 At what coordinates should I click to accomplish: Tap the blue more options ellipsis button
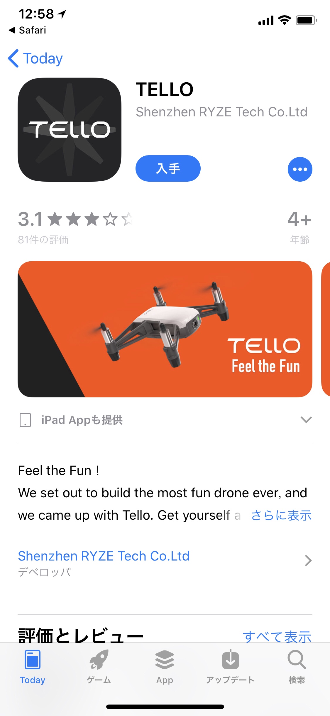300,169
